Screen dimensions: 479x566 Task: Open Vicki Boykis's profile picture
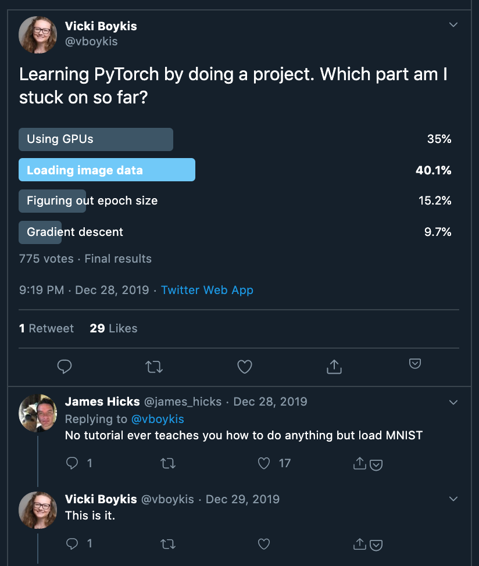[x=38, y=35]
